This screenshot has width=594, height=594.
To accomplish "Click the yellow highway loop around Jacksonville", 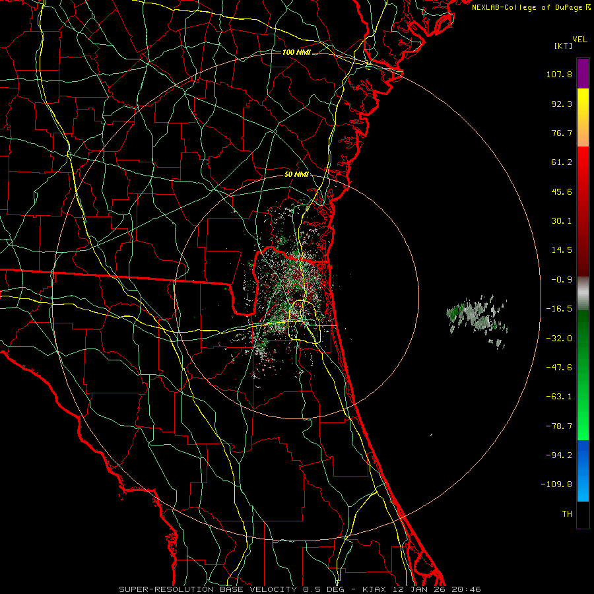I will point(305,321).
